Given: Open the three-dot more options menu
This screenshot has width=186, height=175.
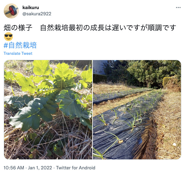Looking at the screenshot, I should point(178,8).
